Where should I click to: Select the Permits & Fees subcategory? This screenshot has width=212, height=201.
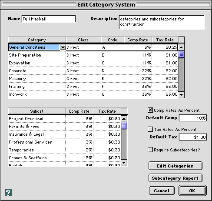[x=37, y=127]
